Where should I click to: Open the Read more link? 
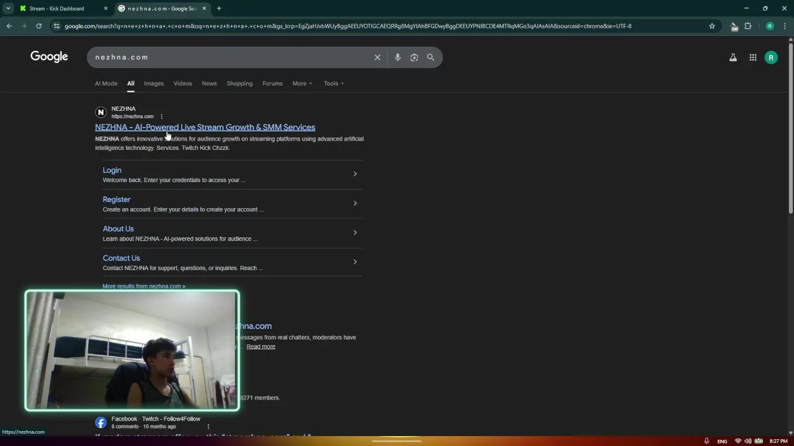(x=261, y=346)
